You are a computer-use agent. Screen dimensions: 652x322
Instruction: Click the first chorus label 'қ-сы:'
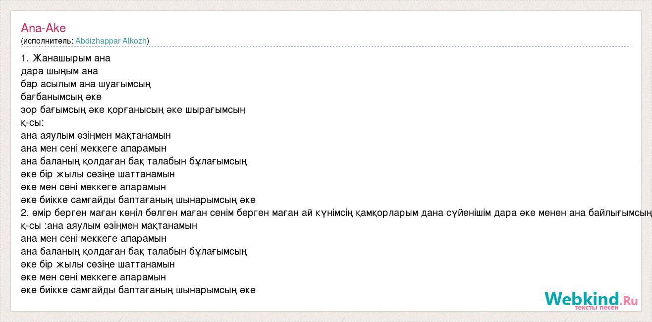point(33,122)
